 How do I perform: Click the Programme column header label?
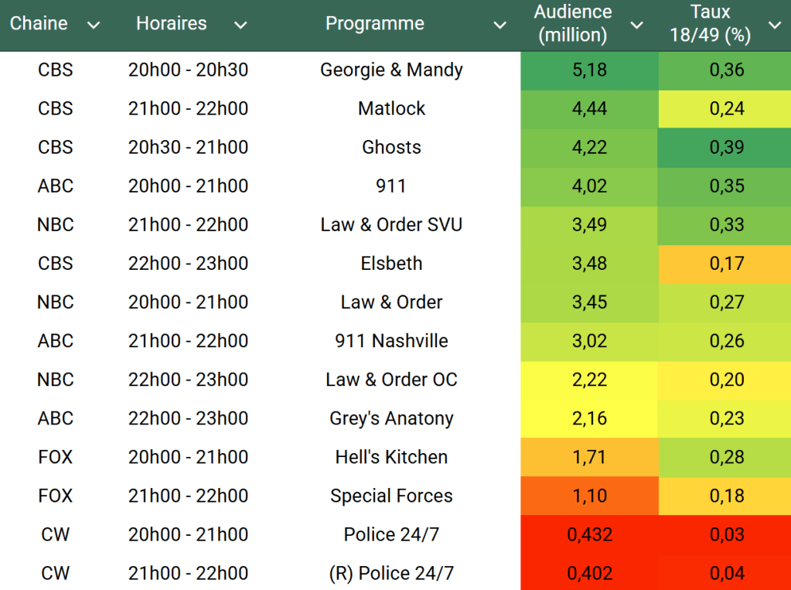click(x=374, y=24)
